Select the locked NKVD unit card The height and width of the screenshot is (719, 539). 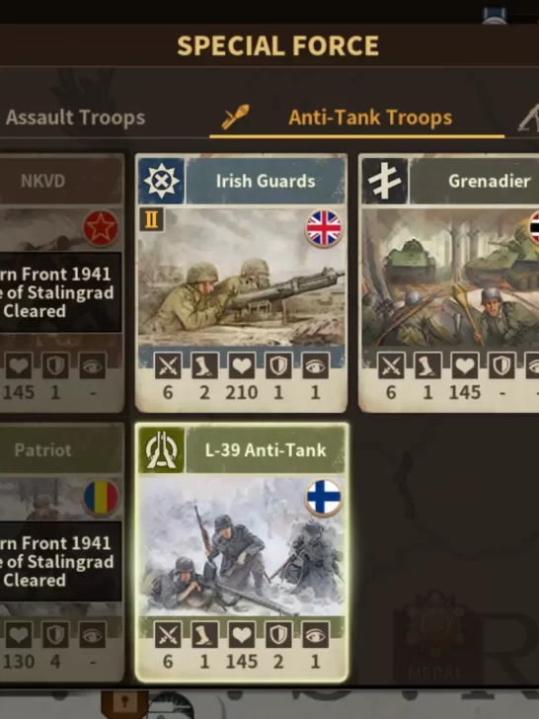pos(61,282)
